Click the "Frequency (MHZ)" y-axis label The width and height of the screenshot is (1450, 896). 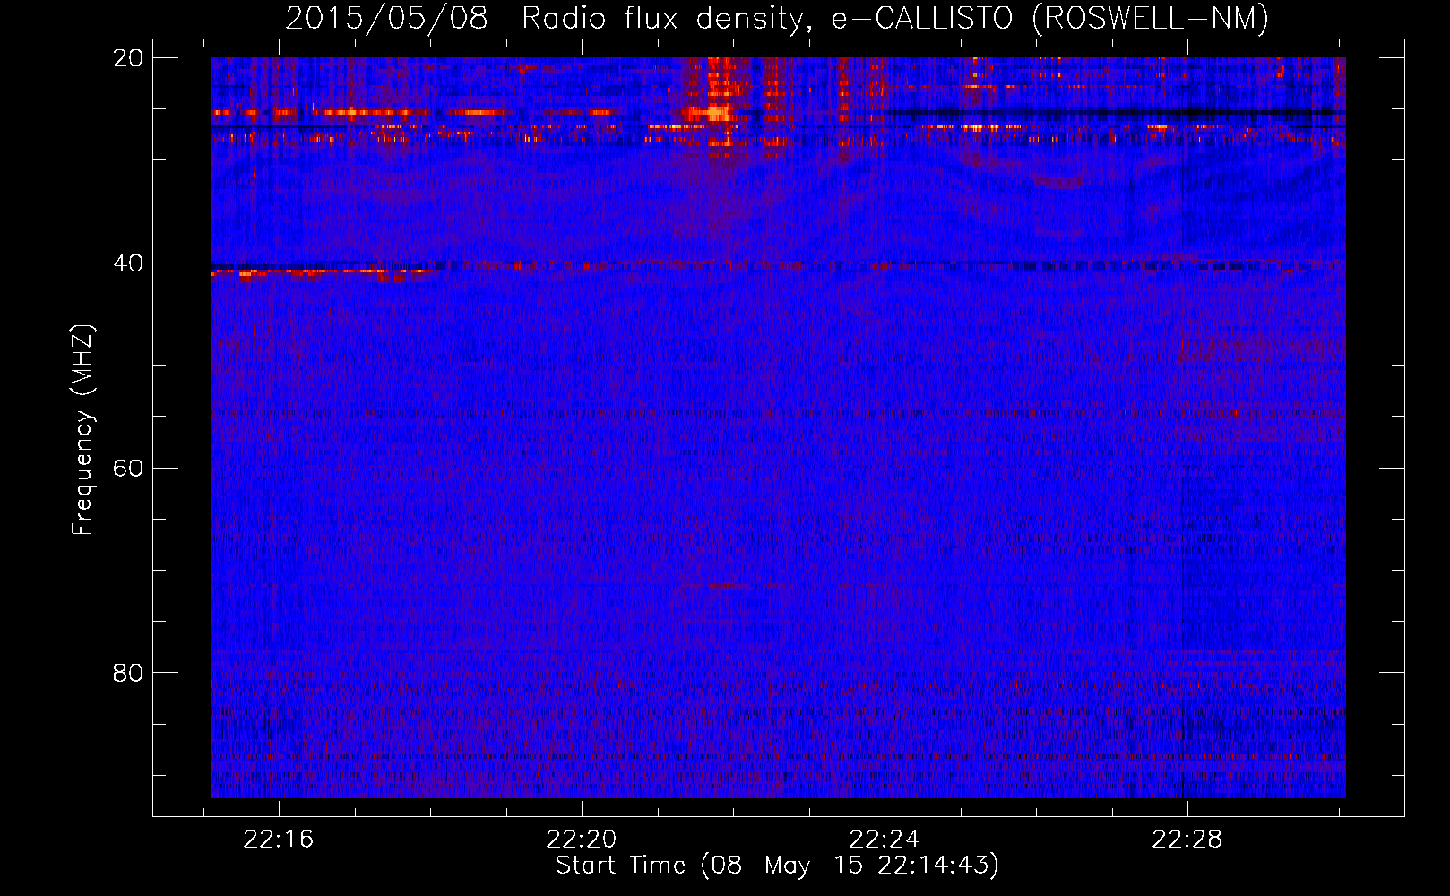(82, 430)
